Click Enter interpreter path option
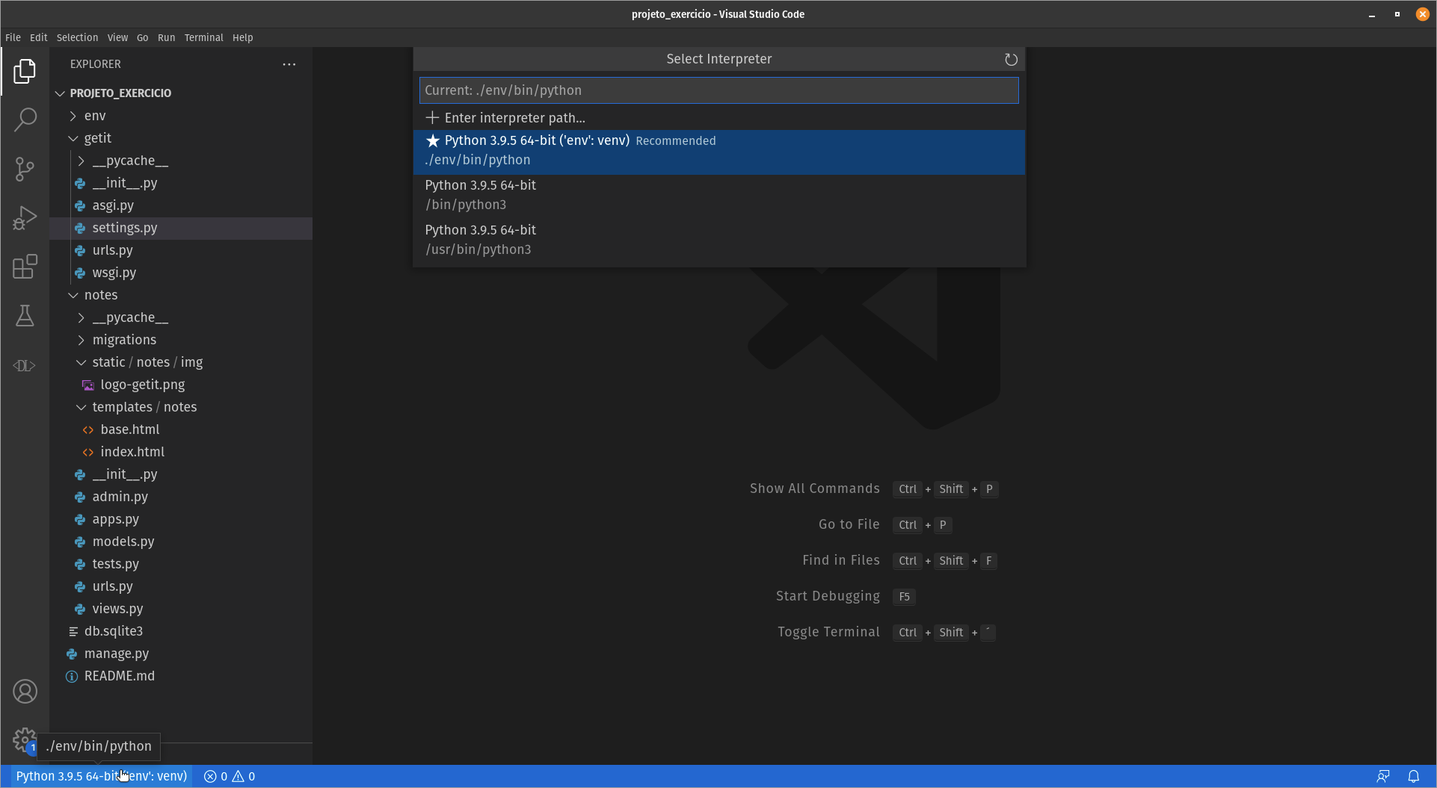This screenshot has height=788, width=1437. pyautogui.click(x=719, y=117)
